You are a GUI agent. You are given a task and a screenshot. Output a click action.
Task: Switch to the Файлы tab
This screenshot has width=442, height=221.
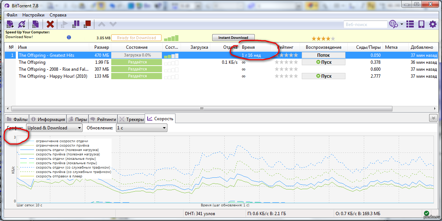[17, 119]
